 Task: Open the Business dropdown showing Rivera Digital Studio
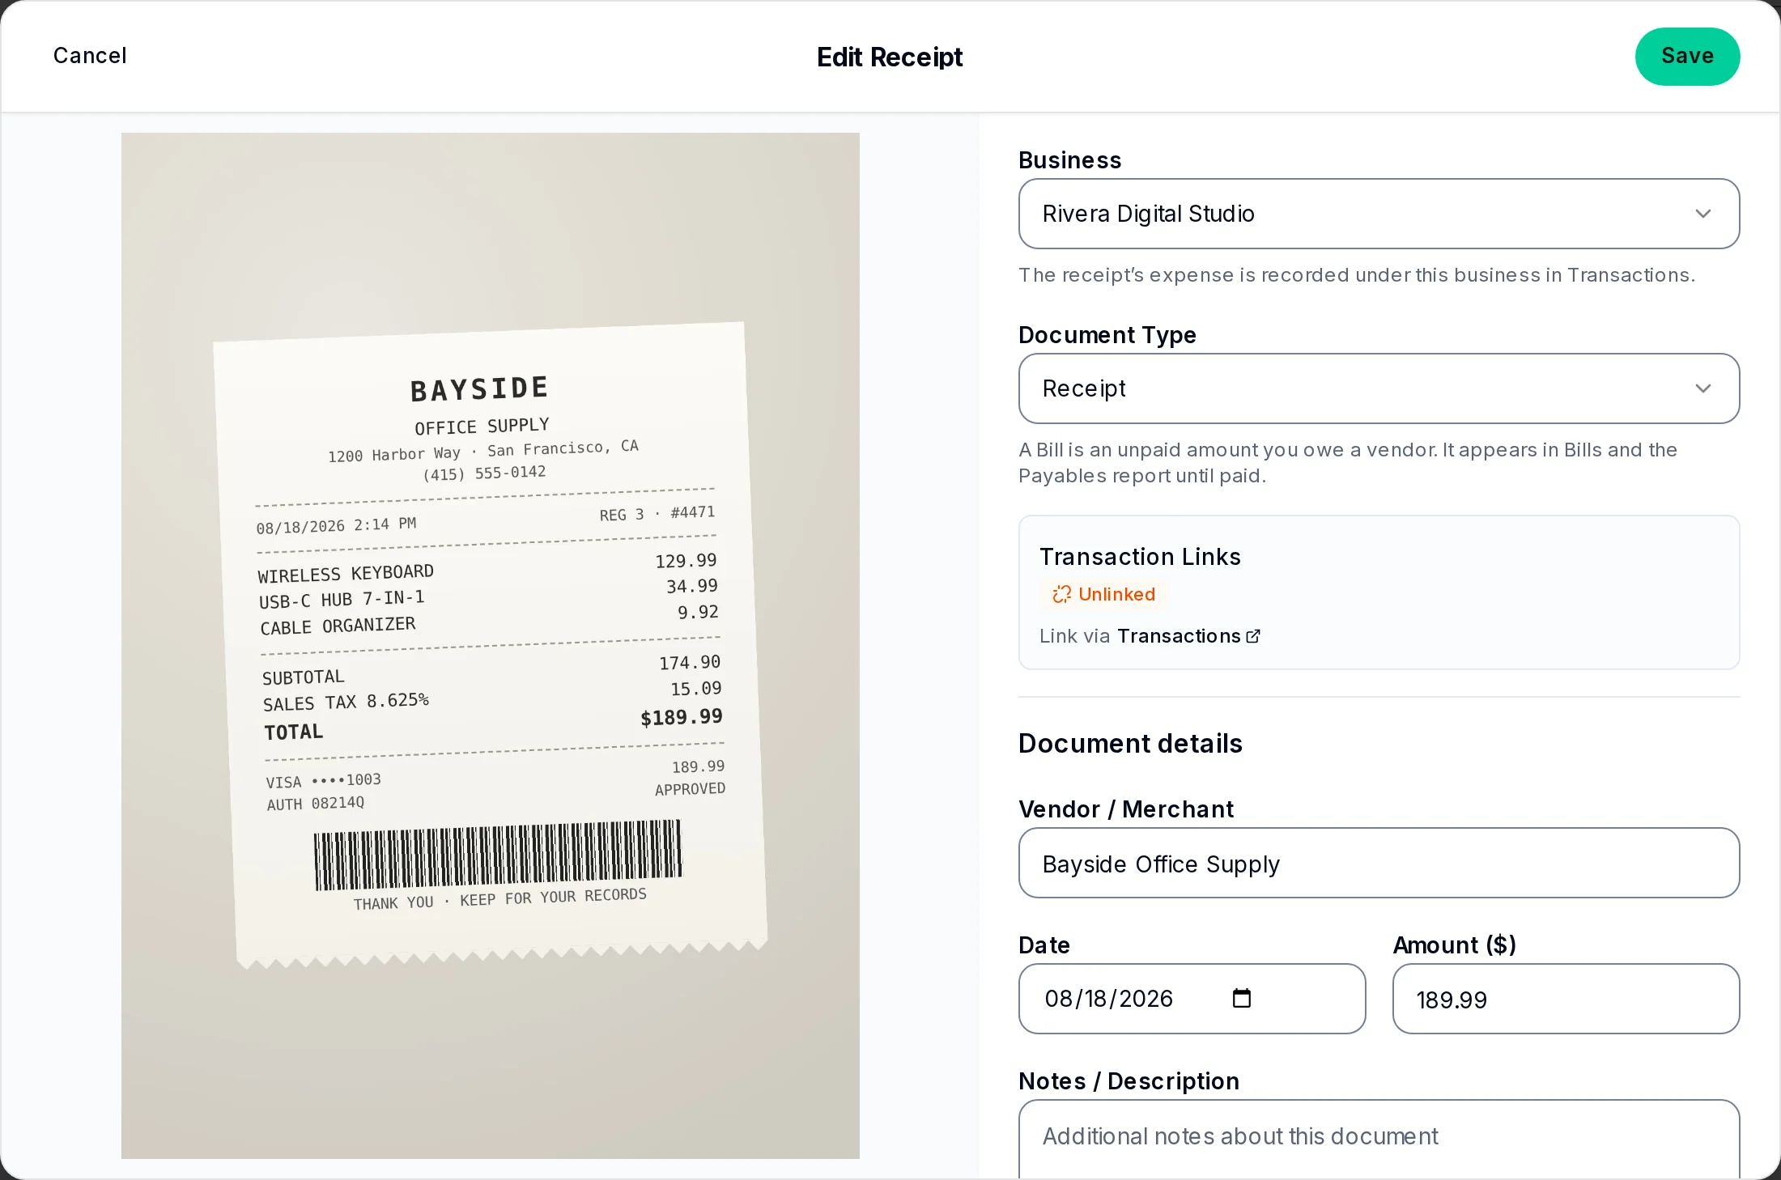[1379, 214]
